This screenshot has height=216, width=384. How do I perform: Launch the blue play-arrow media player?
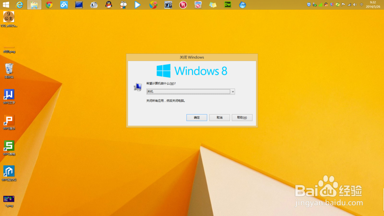[x=137, y=5]
